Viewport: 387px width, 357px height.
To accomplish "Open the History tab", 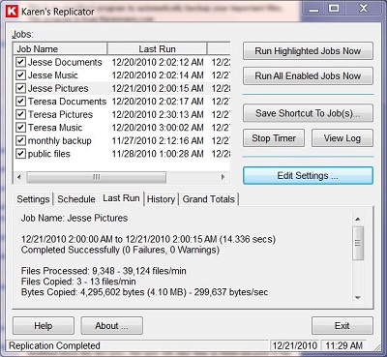I will (161, 199).
